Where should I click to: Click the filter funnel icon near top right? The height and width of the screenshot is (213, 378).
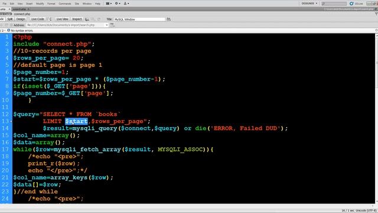pyautogui.click(x=376, y=14)
